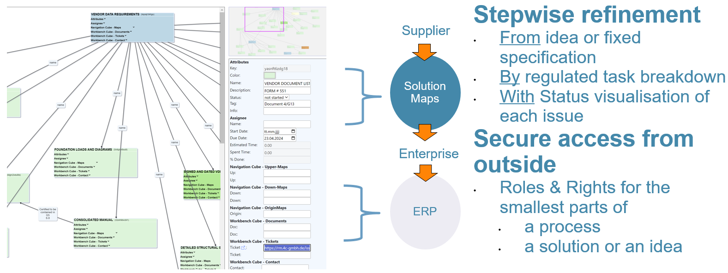Screen dimensions: 728x273
Task: Expand Workbench Cube - Contact in VENDOR DATA REQUIREMENTS
Action: [x=126, y=40]
